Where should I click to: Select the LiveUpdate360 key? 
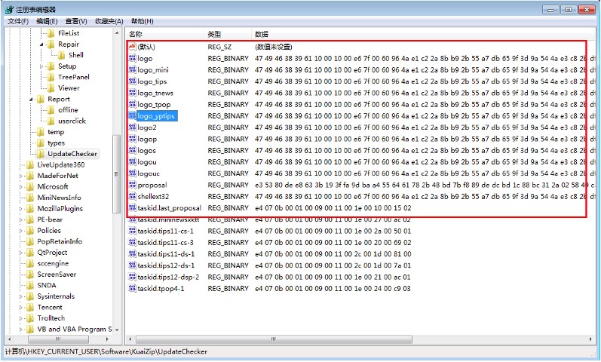60,165
